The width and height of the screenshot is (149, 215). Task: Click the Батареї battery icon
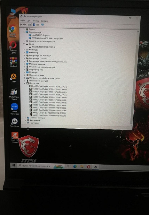27,29
